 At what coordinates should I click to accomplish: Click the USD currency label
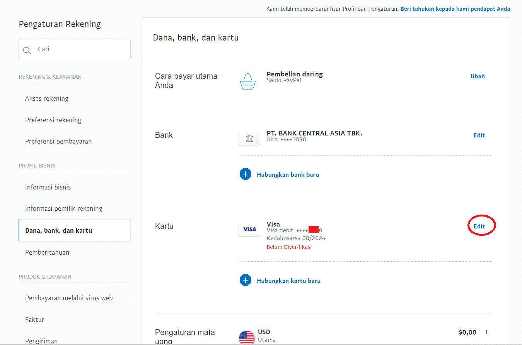pos(264,332)
